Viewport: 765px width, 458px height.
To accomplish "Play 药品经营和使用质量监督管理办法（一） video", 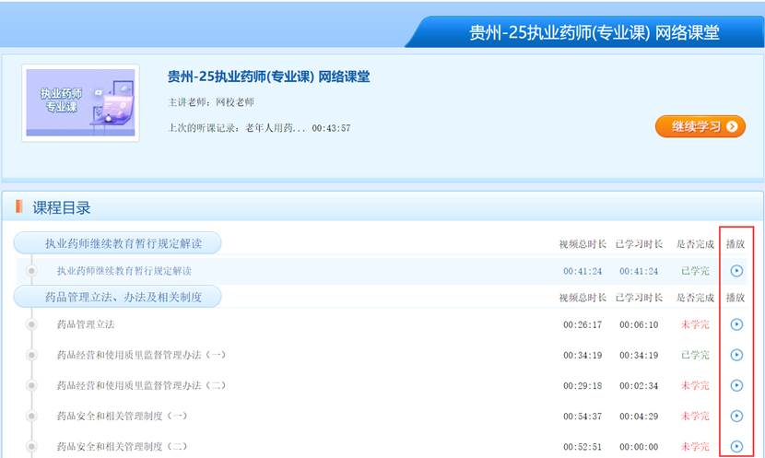I will [736, 355].
